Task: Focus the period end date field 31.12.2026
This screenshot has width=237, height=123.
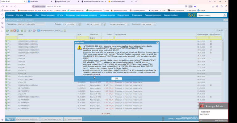Action: click(95, 24)
